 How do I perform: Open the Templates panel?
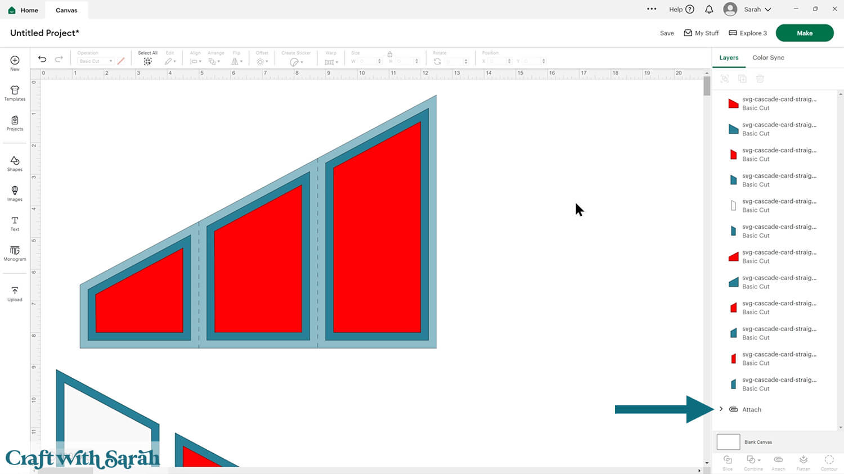(x=15, y=93)
